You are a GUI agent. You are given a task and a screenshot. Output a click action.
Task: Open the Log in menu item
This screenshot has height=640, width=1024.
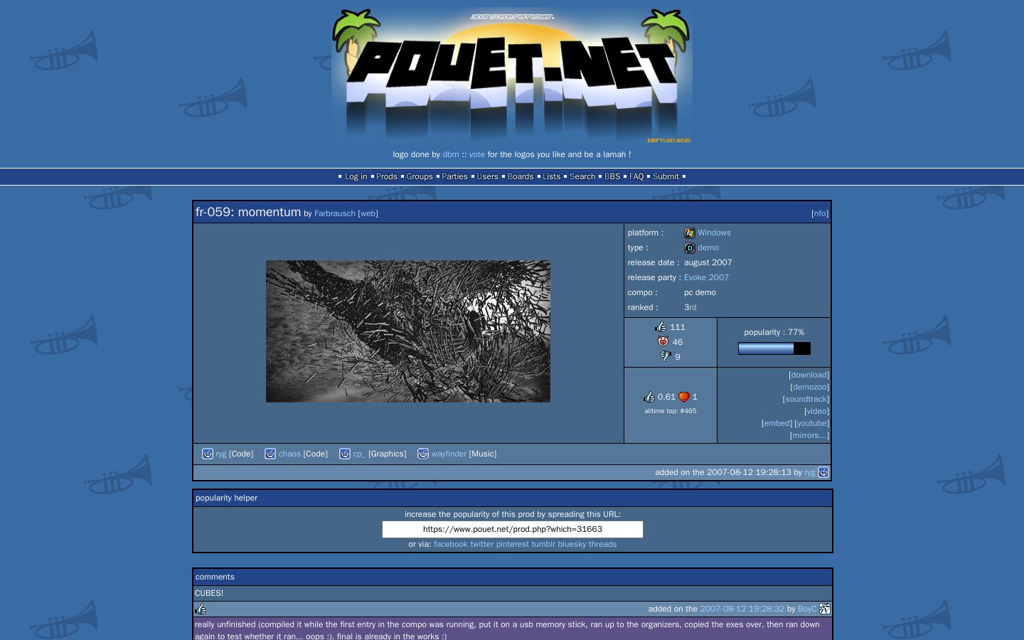[x=356, y=176]
